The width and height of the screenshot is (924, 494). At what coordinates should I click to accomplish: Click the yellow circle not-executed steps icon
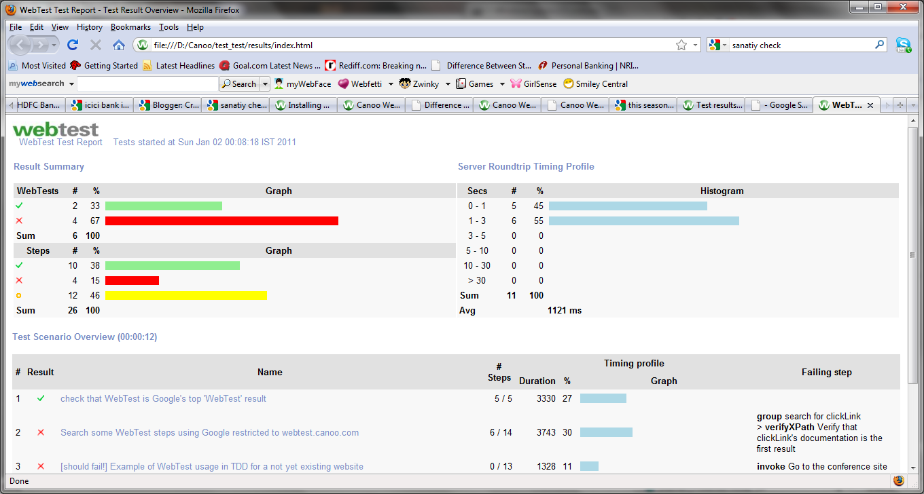pos(19,295)
